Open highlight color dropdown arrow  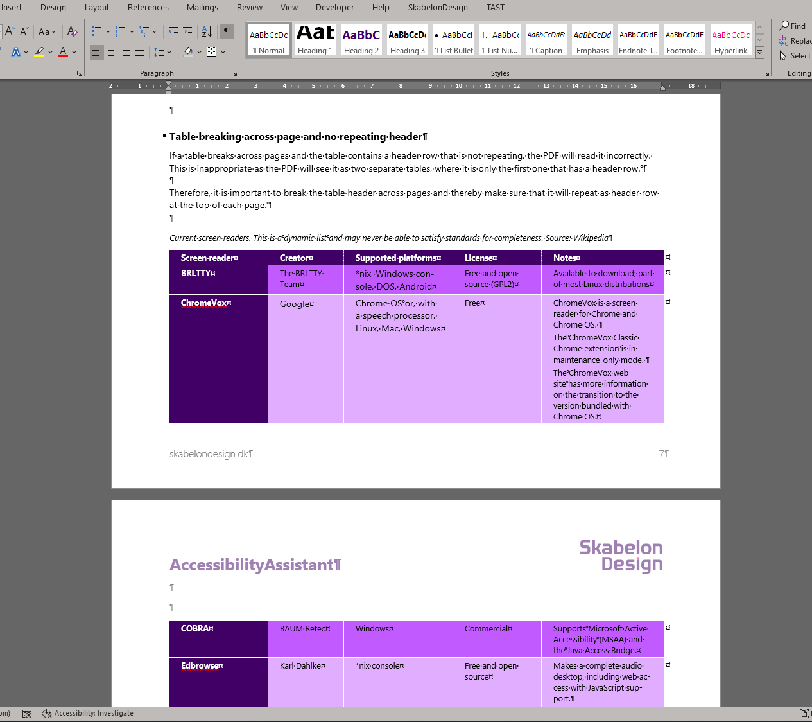tap(50, 52)
